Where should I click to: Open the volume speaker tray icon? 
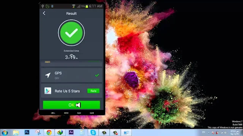pos(226,133)
